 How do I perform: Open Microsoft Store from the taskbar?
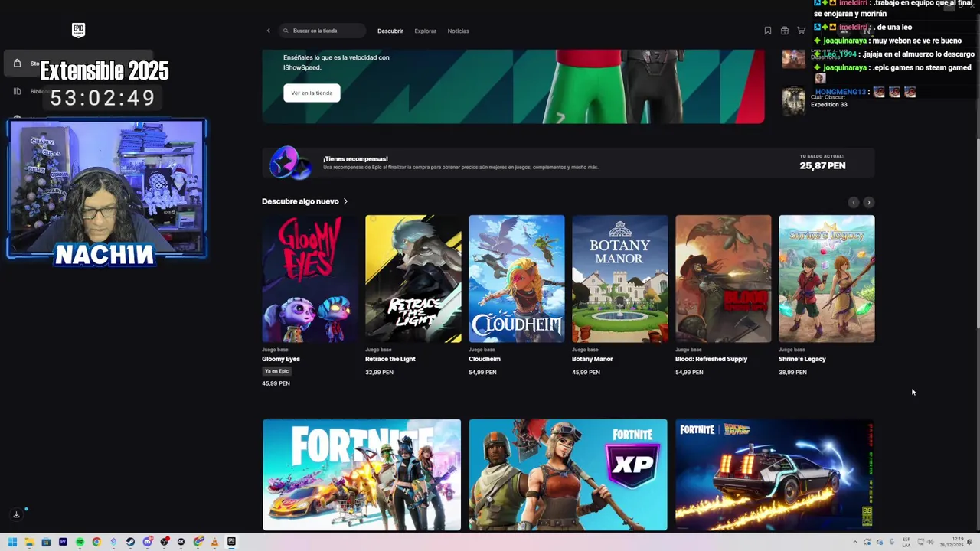click(46, 542)
